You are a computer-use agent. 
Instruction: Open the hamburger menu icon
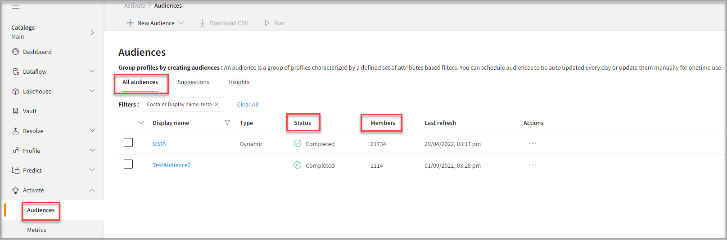coord(16,7)
